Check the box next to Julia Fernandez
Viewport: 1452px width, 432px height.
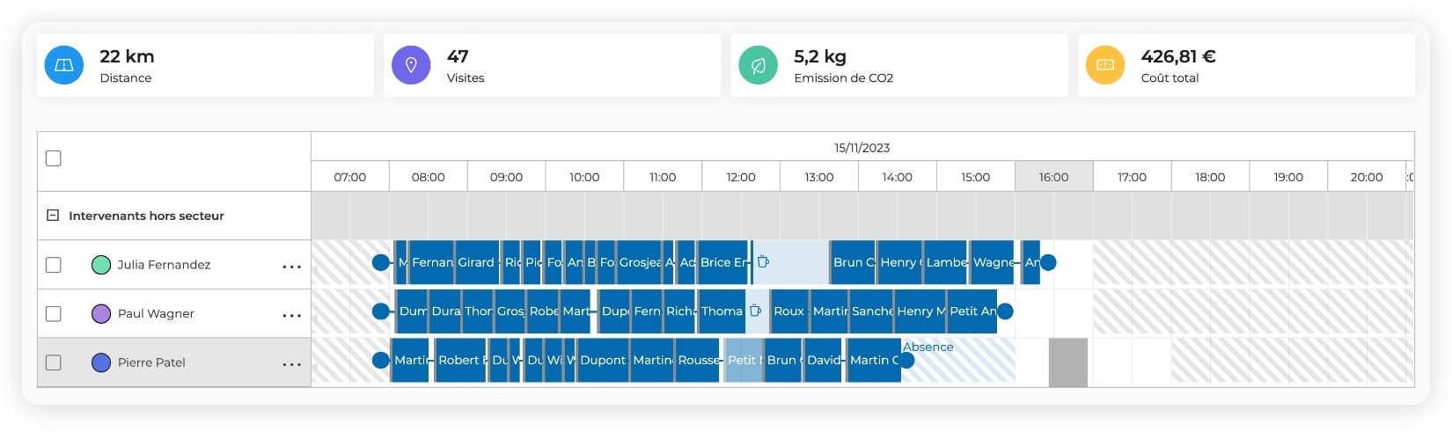pyautogui.click(x=54, y=265)
